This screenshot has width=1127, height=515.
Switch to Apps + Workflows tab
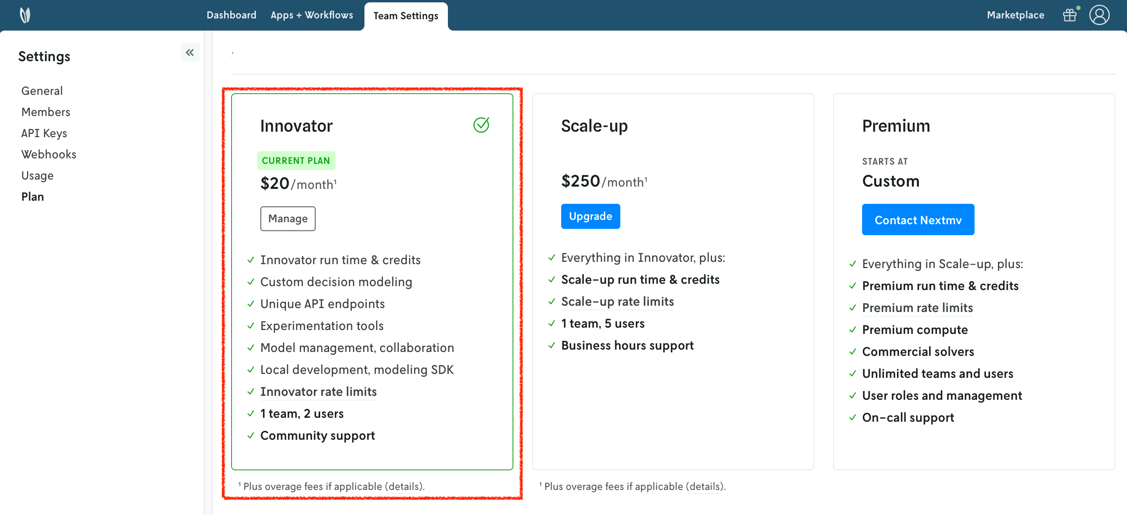coord(312,15)
